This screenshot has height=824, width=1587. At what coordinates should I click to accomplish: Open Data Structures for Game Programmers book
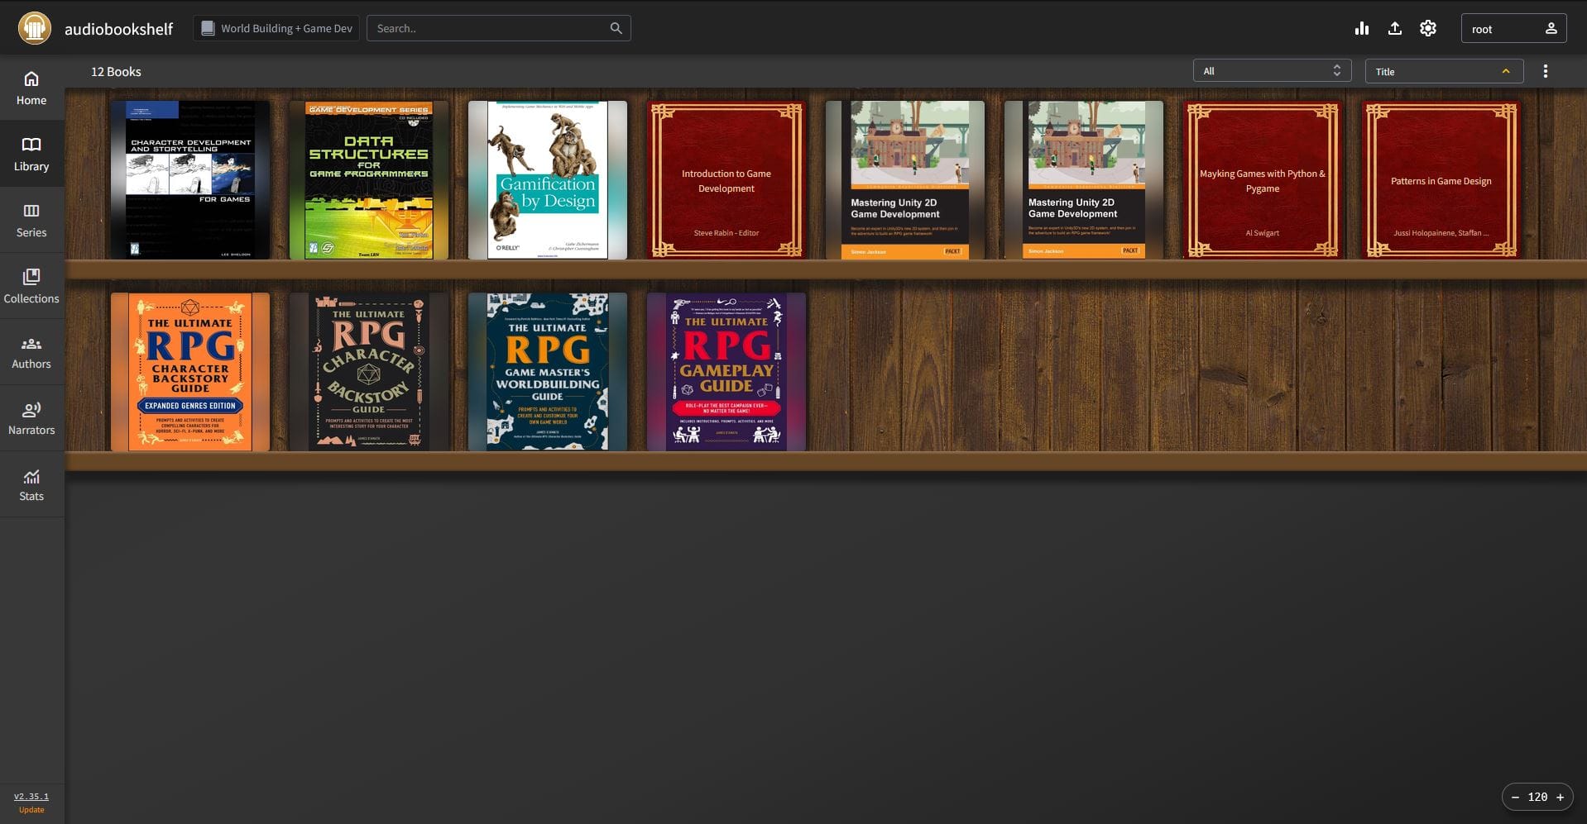369,180
